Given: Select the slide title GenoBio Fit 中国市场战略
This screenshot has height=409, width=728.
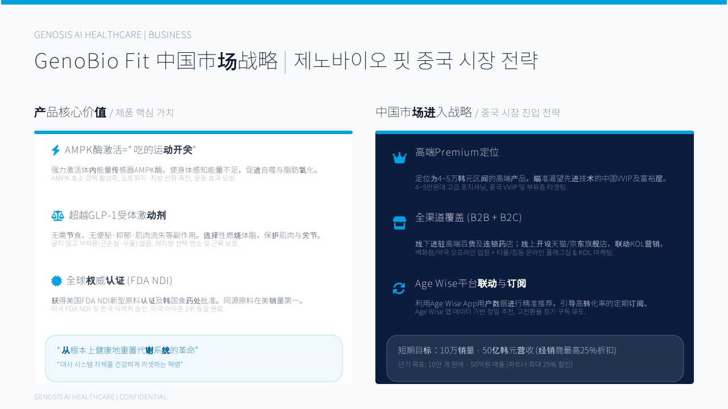Looking at the screenshot, I should click(156, 61).
